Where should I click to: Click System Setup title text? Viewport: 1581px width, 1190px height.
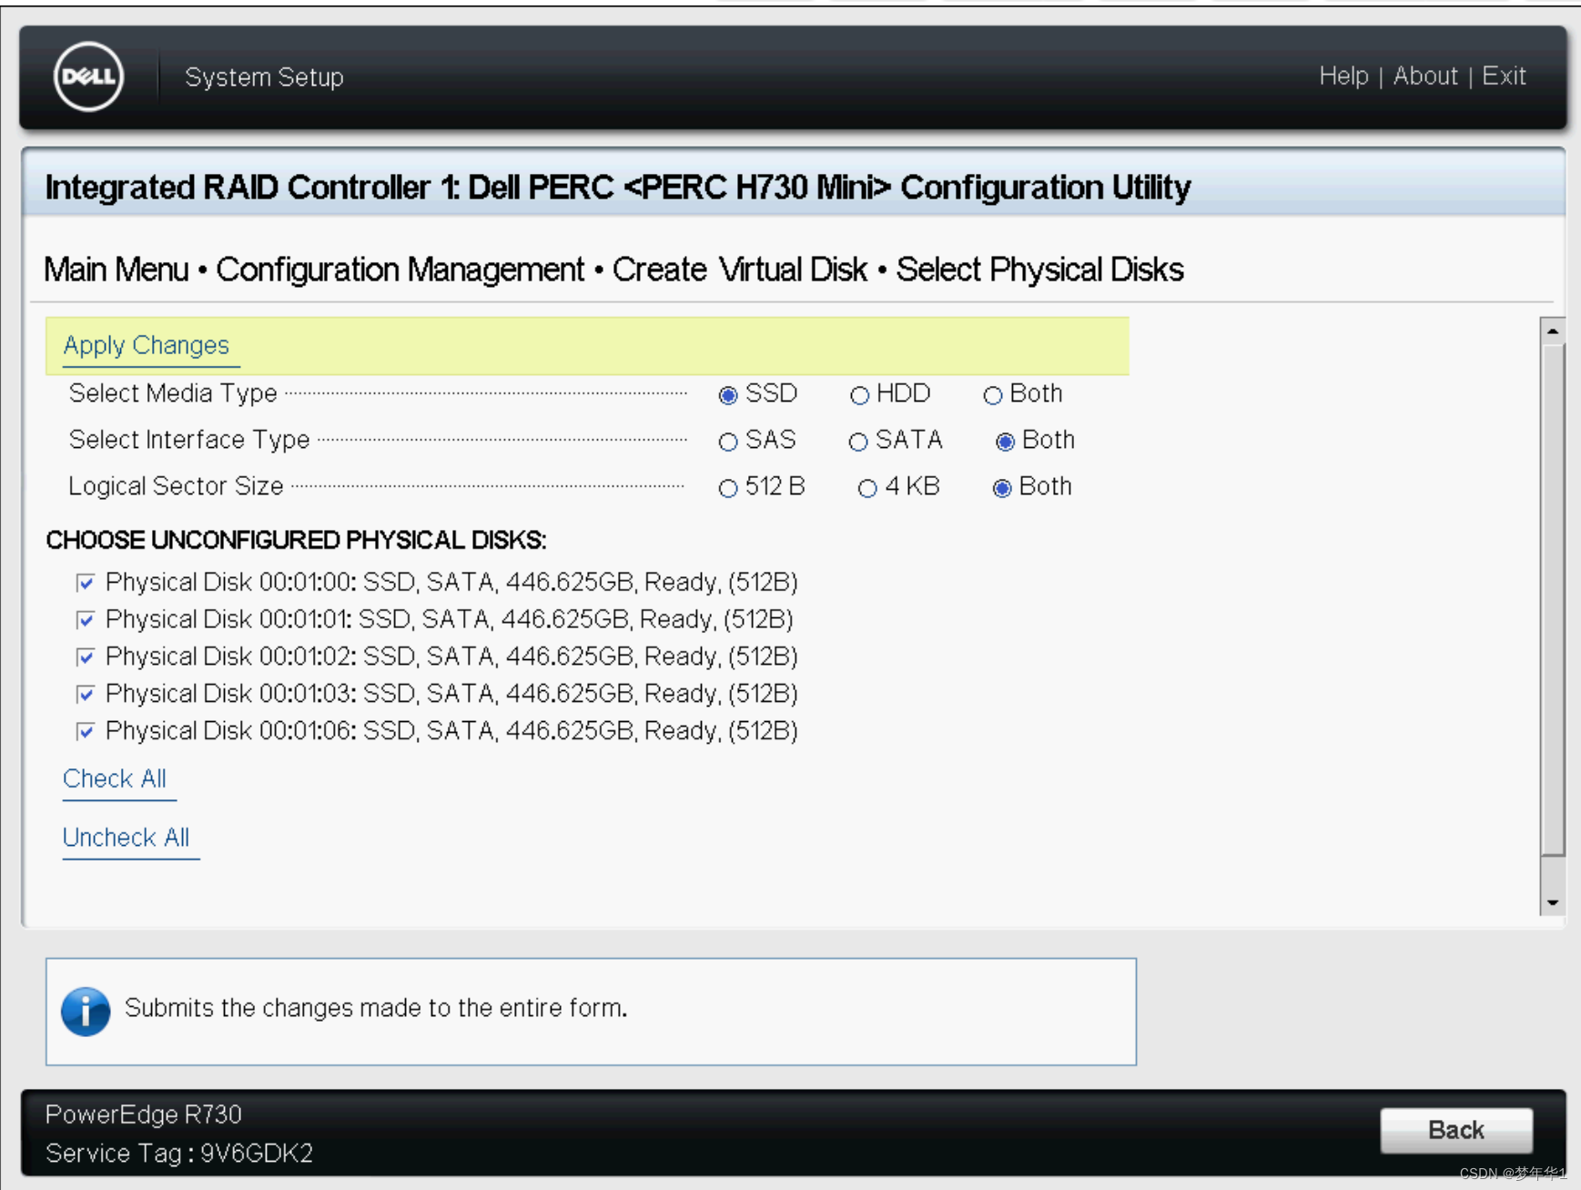264,77
